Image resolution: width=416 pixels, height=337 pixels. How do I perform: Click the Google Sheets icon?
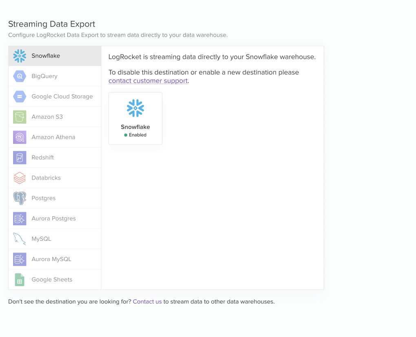20,280
